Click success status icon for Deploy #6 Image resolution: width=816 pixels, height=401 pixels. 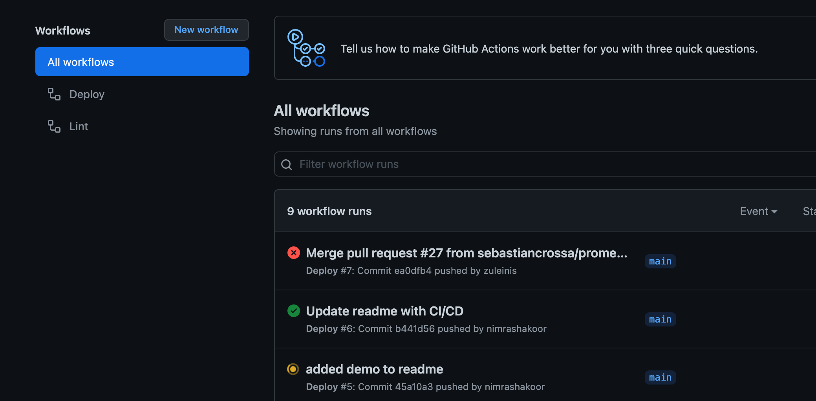coord(294,311)
